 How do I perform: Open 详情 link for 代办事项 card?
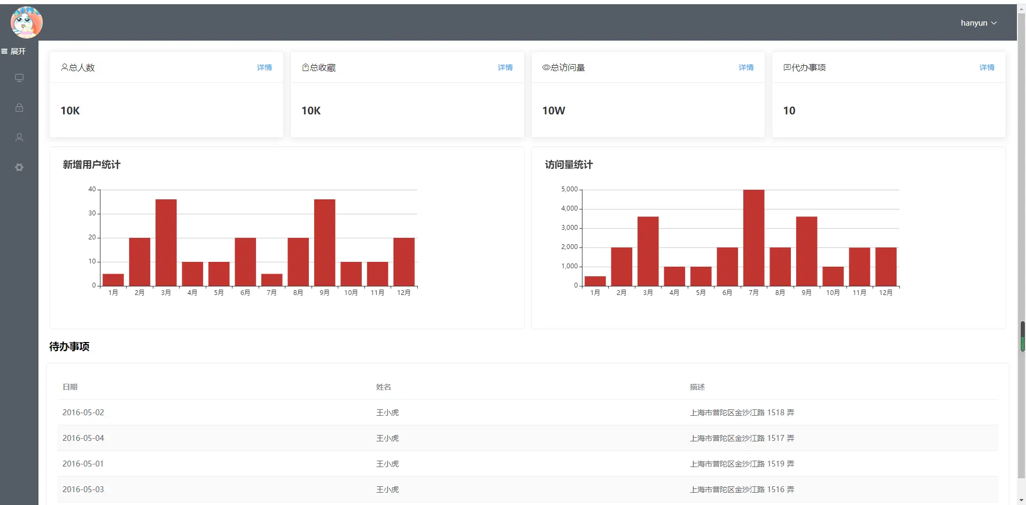987,67
